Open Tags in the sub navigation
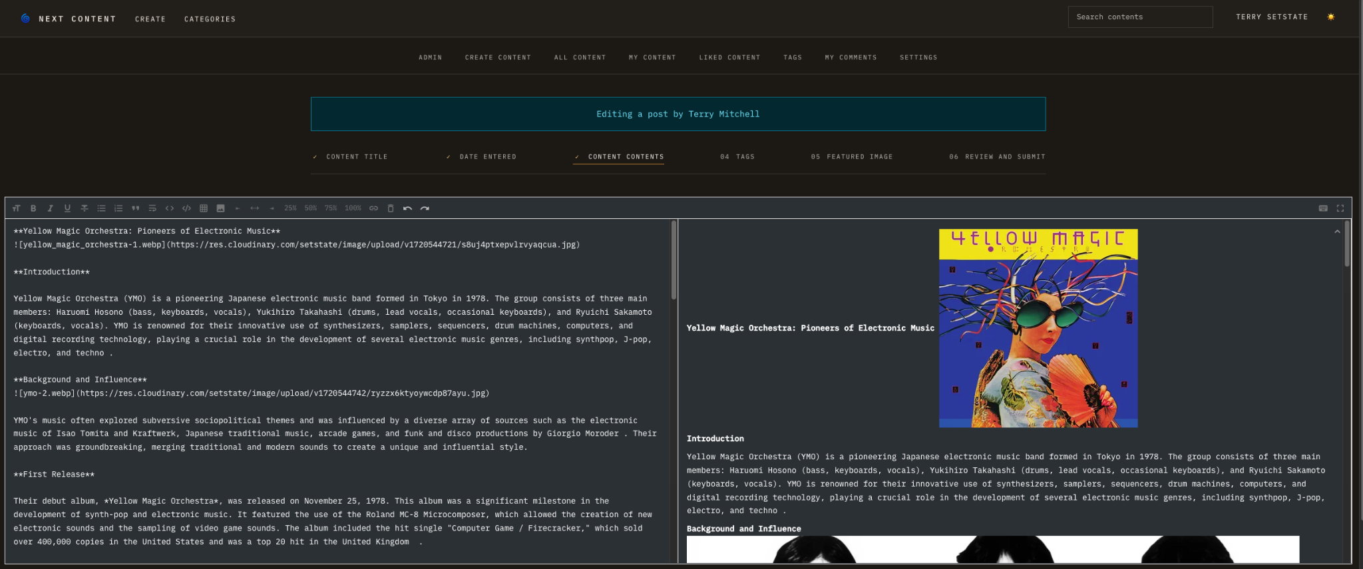This screenshot has width=1363, height=569. (x=793, y=58)
